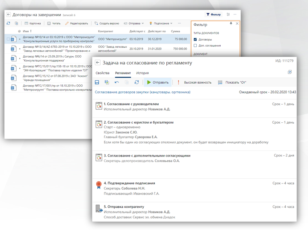308x235 pixels.
Task: Click Word icon of contract №6/14 Сатурн
Action: tap(13, 58)
